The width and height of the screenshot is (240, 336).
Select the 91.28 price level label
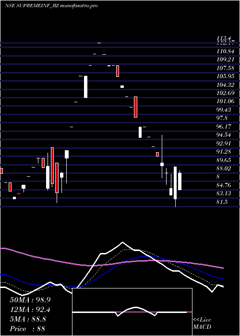(224, 152)
